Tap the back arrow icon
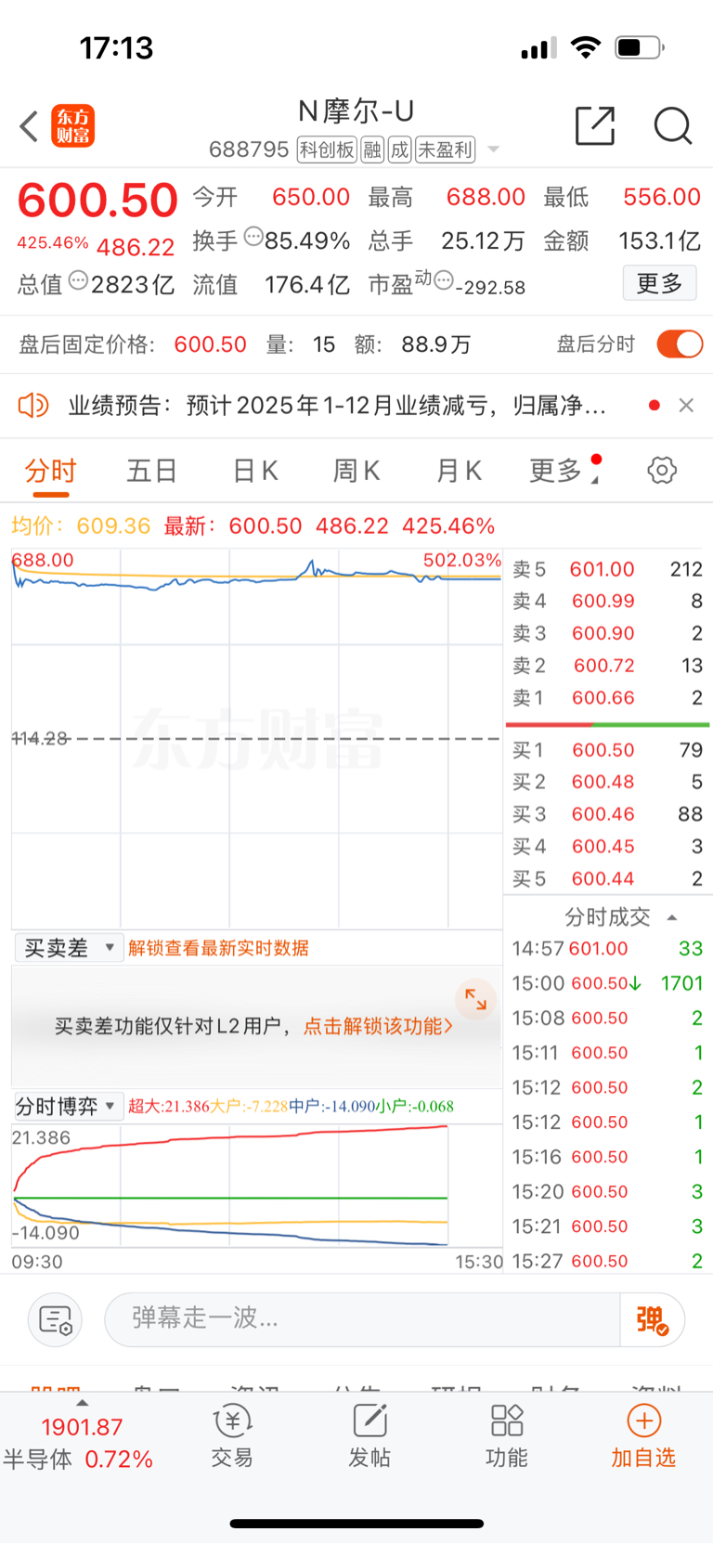 point(29,126)
